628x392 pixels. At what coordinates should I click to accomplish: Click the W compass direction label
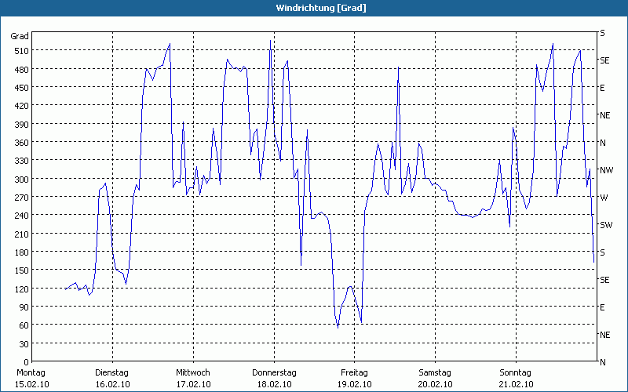(x=604, y=198)
